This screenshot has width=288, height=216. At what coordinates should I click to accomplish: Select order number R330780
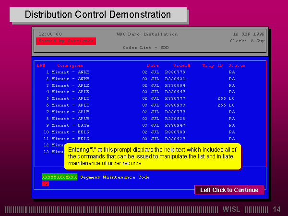click(x=175, y=132)
